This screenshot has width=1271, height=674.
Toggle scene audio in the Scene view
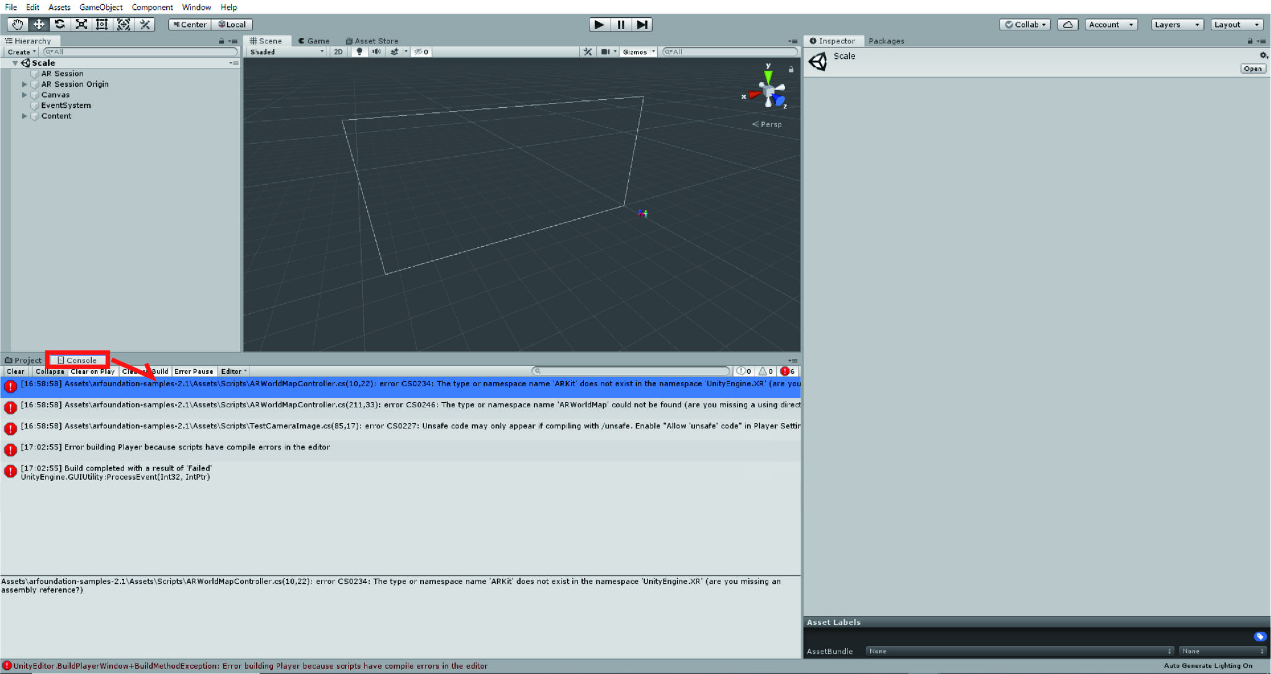tap(377, 51)
